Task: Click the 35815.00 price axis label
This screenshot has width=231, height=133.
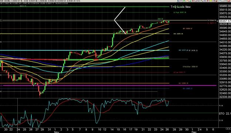Action: point(225,10)
